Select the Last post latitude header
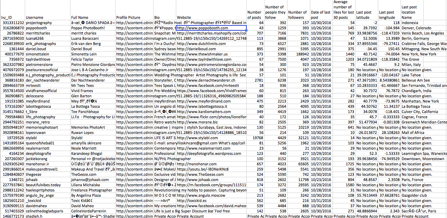The image size is (447, 218). coord(366,10)
